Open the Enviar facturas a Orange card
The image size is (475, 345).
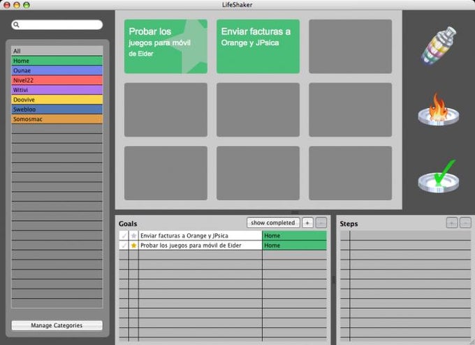[258, 46]
